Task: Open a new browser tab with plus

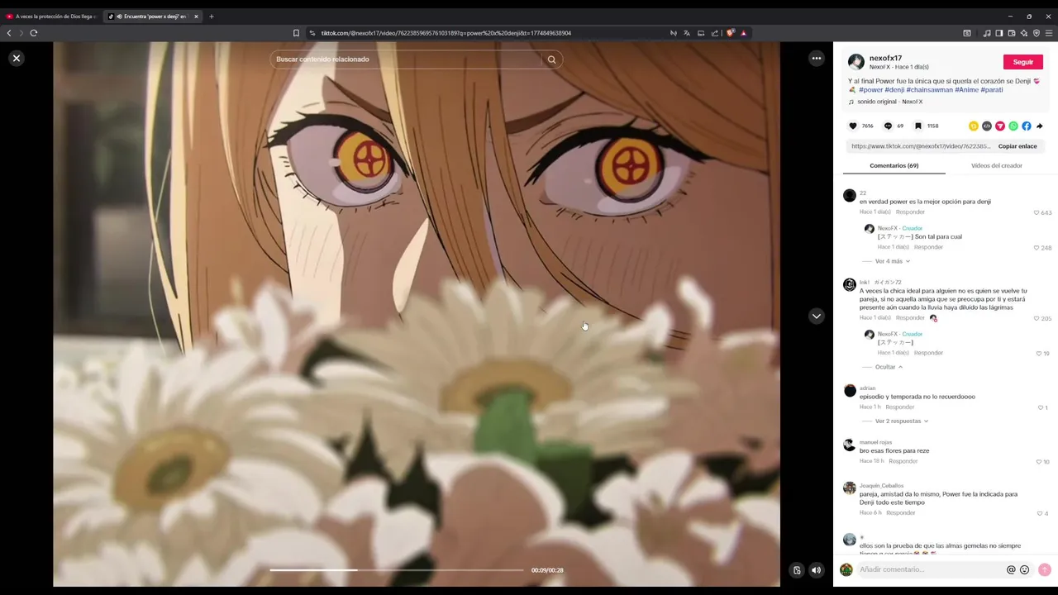Action: 212,17
